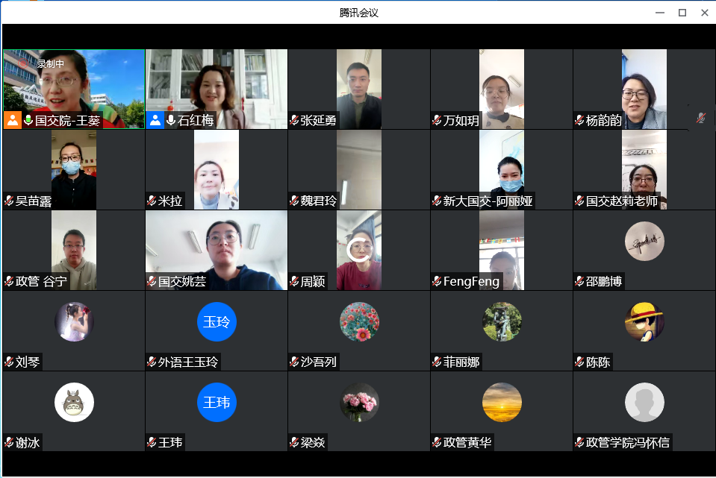The image size is (716, 478).
Task: Click the name label 石红梅
Action: (196, 120)
